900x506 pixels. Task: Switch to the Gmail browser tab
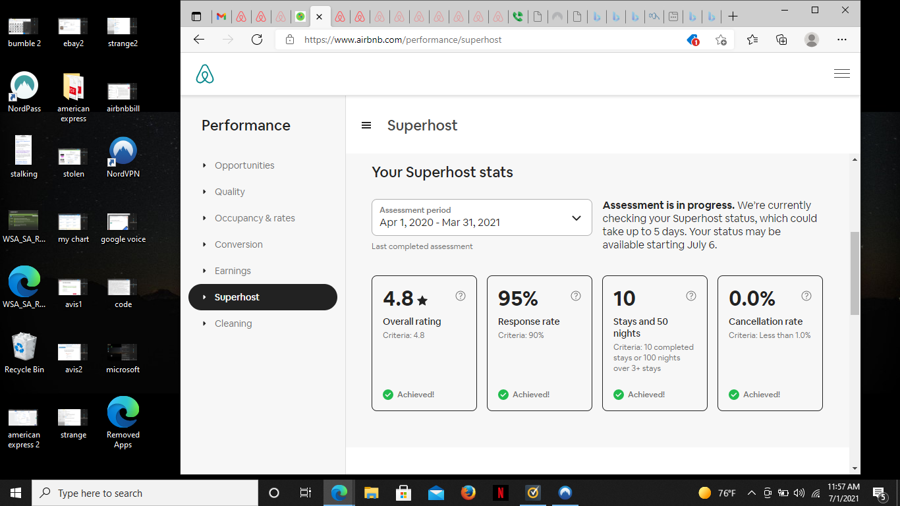(x=221, y=16)
